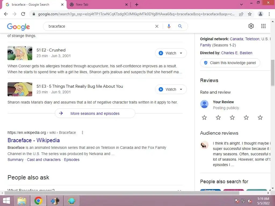Click the browser forward arrow
The width and height of the screenshot is (275, 206).
[15, 14]
